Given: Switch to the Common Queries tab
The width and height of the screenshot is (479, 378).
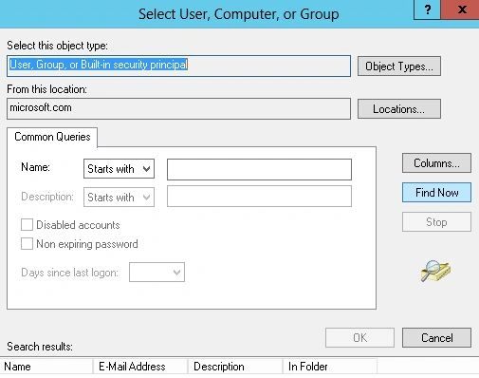Looking at the screenshot, I should pos(52,137).
